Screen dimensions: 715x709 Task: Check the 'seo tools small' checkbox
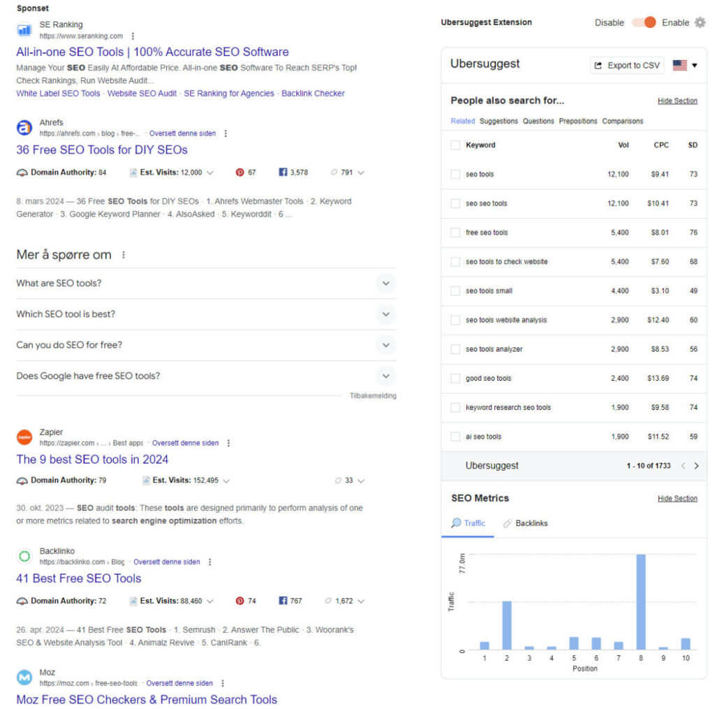(x=455, y=291)
